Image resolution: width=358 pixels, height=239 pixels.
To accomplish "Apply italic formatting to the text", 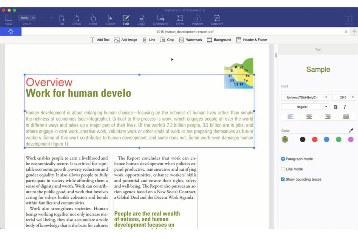I will click(x=345, y=107).
